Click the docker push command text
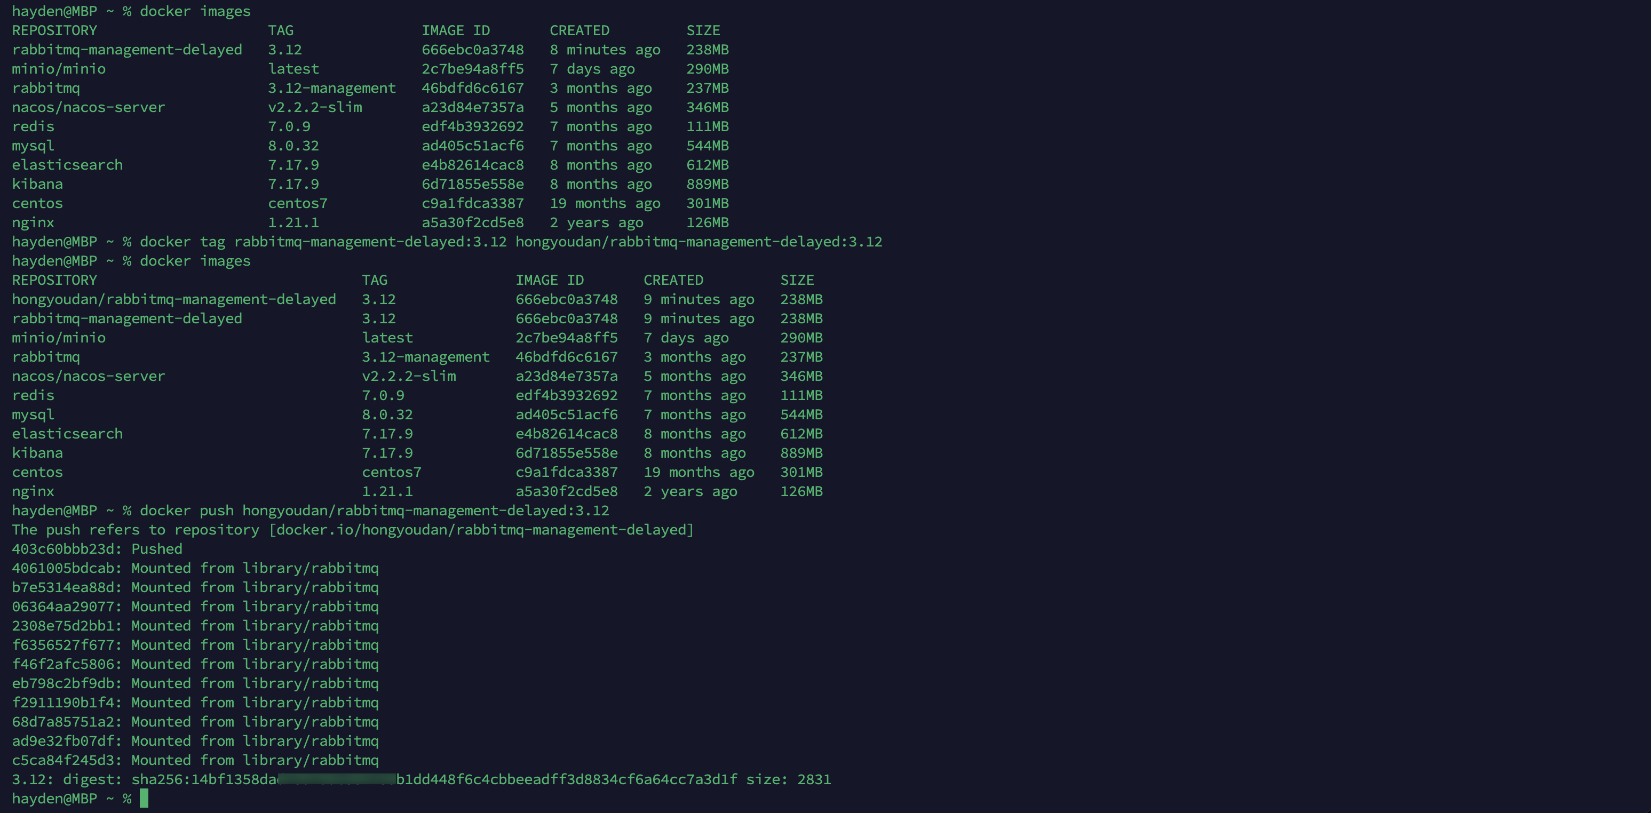The height and width of the screenshot is (813, 1651). 374,511
